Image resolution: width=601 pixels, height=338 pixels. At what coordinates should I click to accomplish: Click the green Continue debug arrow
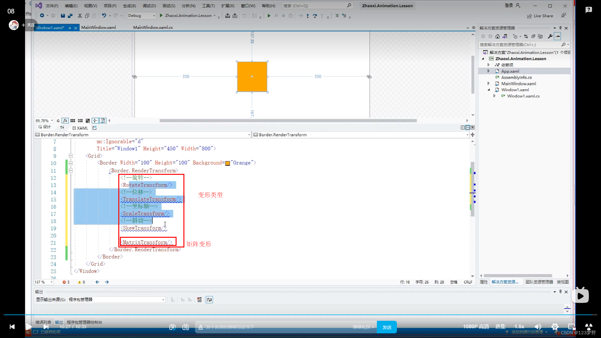click(269, 16)
